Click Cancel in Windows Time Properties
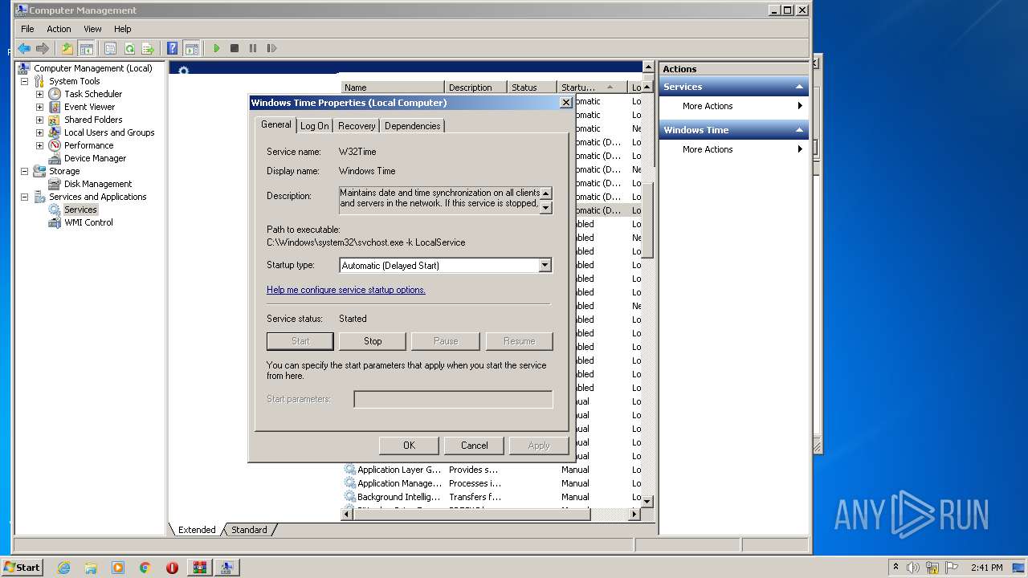The height and width of the screenshot is (578, 1028). [474, 446]
